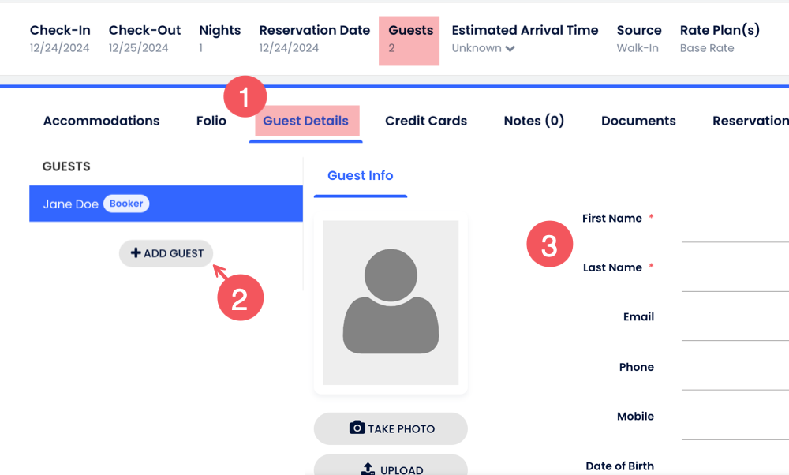Open the Credit Cards tab
The image size is (789, 475).
point(426,121)
